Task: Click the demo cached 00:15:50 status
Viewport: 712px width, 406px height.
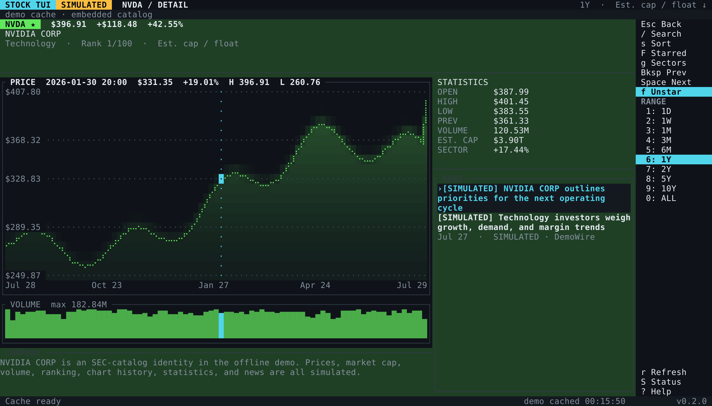Action: coord(574,401)
